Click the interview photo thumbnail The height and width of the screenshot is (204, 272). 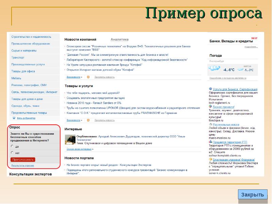[x=70, y=140]
